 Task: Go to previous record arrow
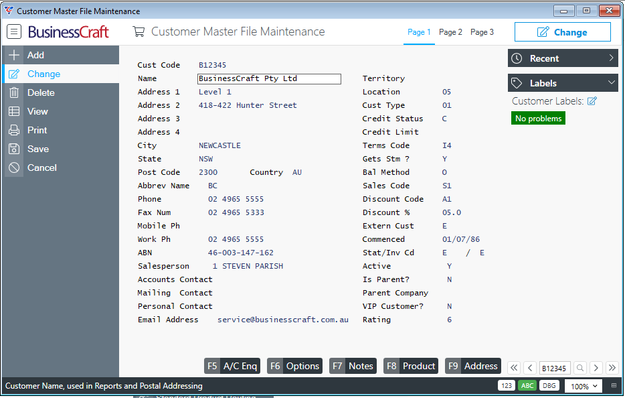(530, 368)
